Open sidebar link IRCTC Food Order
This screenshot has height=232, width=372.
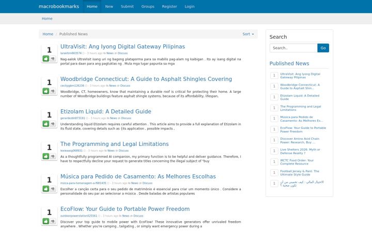click(x=297, y=162)
